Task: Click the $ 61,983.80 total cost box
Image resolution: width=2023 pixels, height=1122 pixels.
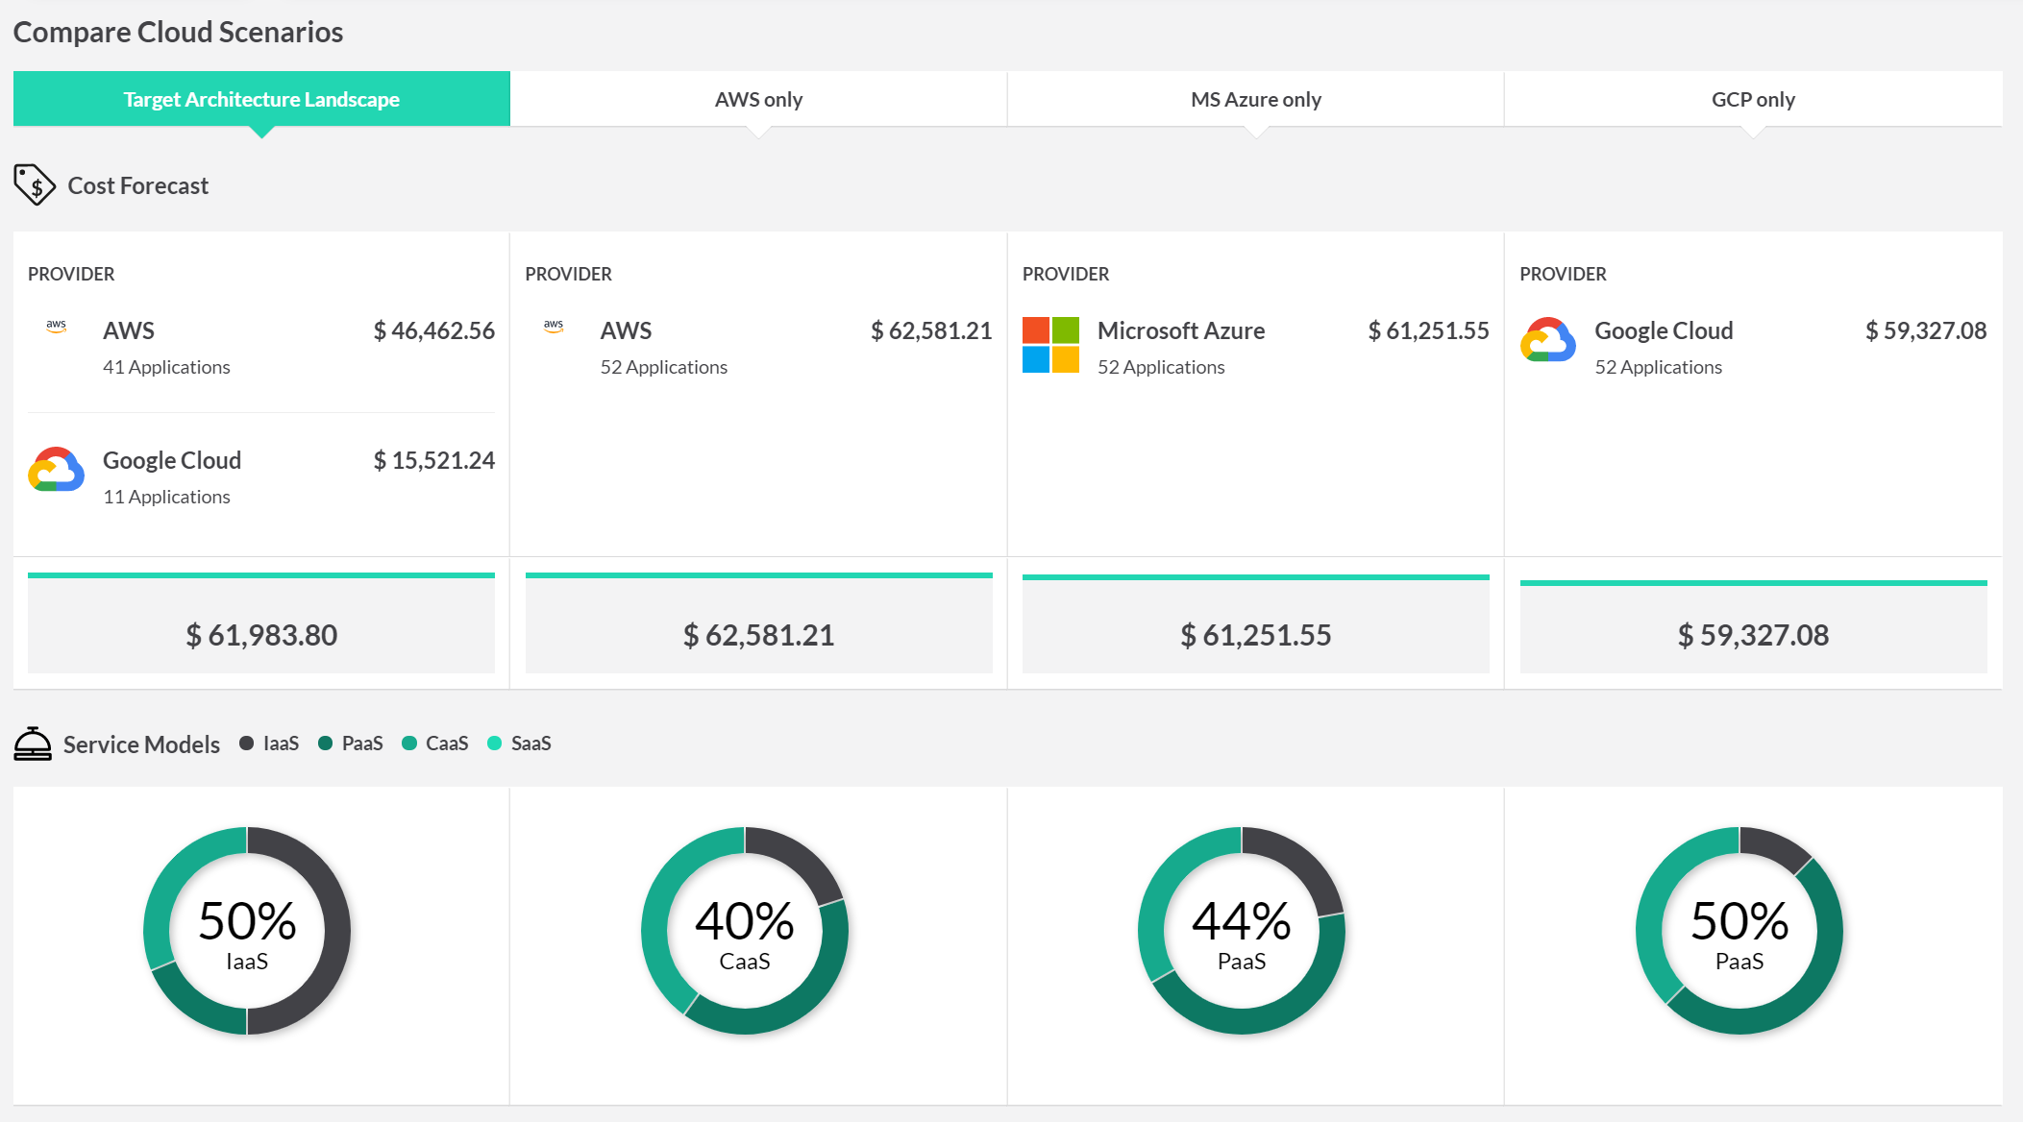Action: [x=261, y=634]
